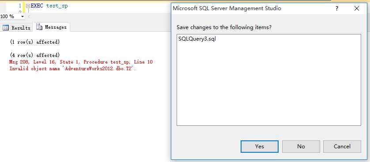Click the (4 row(s) affected) message
370x162 pixels.
[35, 55]
